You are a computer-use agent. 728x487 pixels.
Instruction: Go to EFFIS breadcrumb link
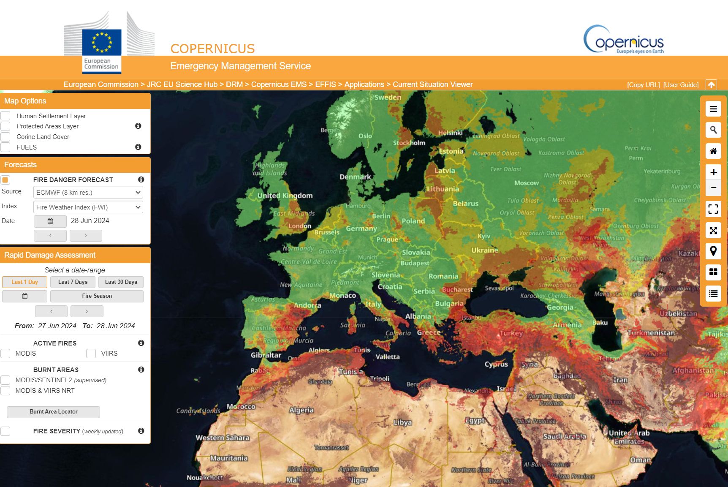(326, 84)
